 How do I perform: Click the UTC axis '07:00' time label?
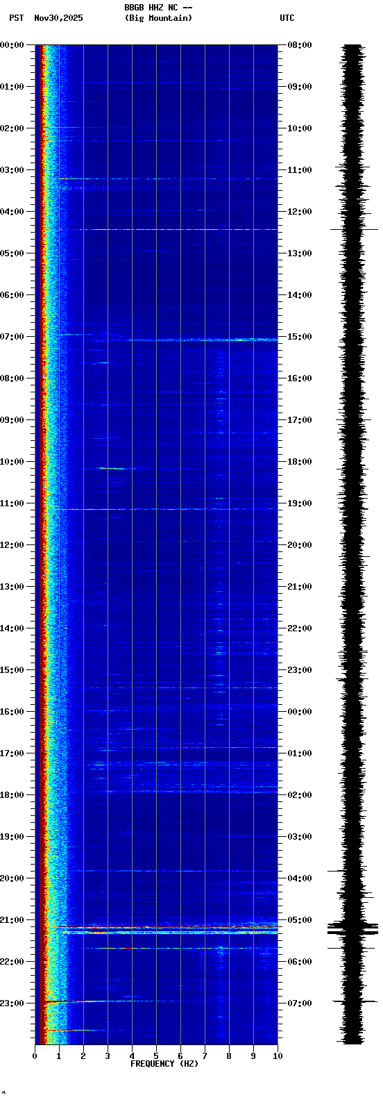point(300,1003)
